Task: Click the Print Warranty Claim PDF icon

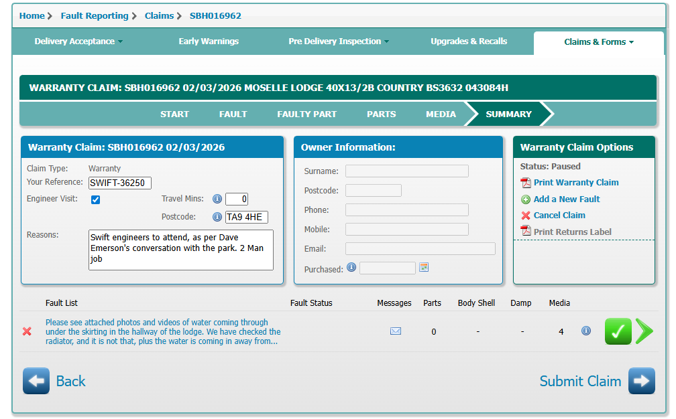Action: tap(526, 183)
